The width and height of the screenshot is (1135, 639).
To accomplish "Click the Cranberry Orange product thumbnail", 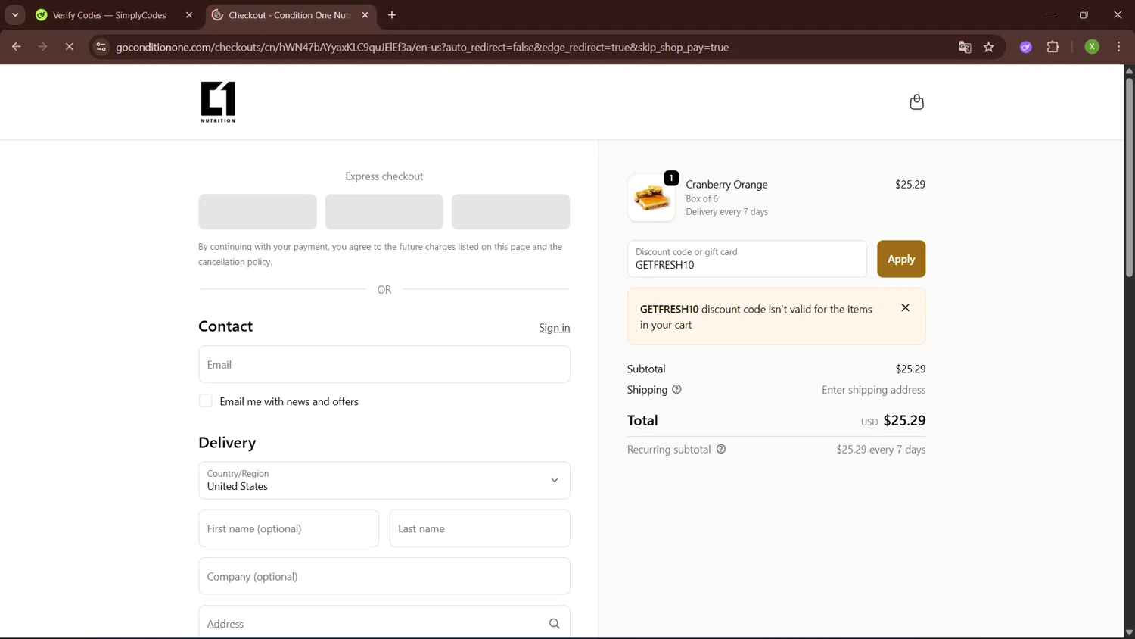I will [651, 198].
